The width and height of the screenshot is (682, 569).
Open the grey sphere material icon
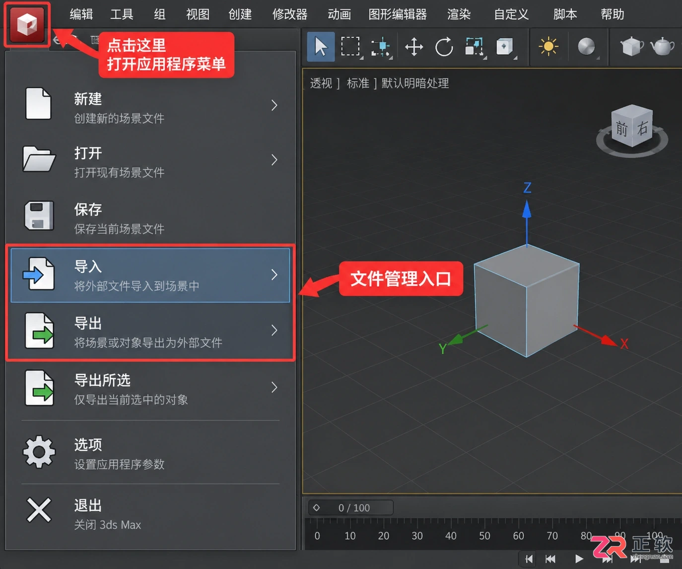pyautogui.click(x=586, y=47)
